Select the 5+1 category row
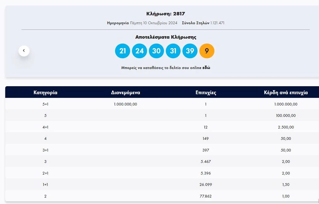The image size is (319, 204). pyautogui.click(x=45, y=104)
